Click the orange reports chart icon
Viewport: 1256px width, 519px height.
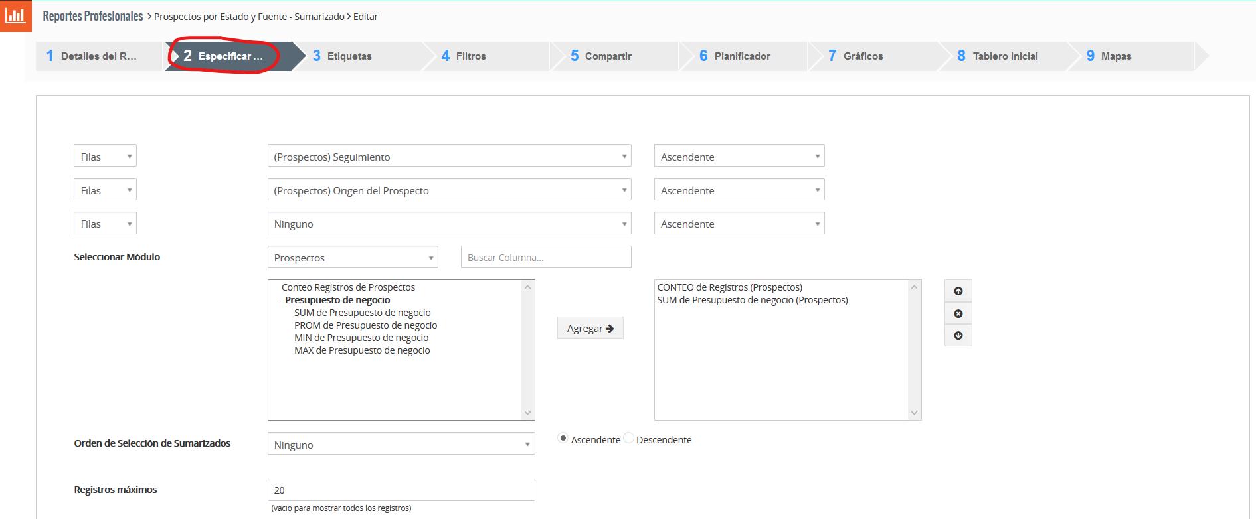click(x=15, y=16)
